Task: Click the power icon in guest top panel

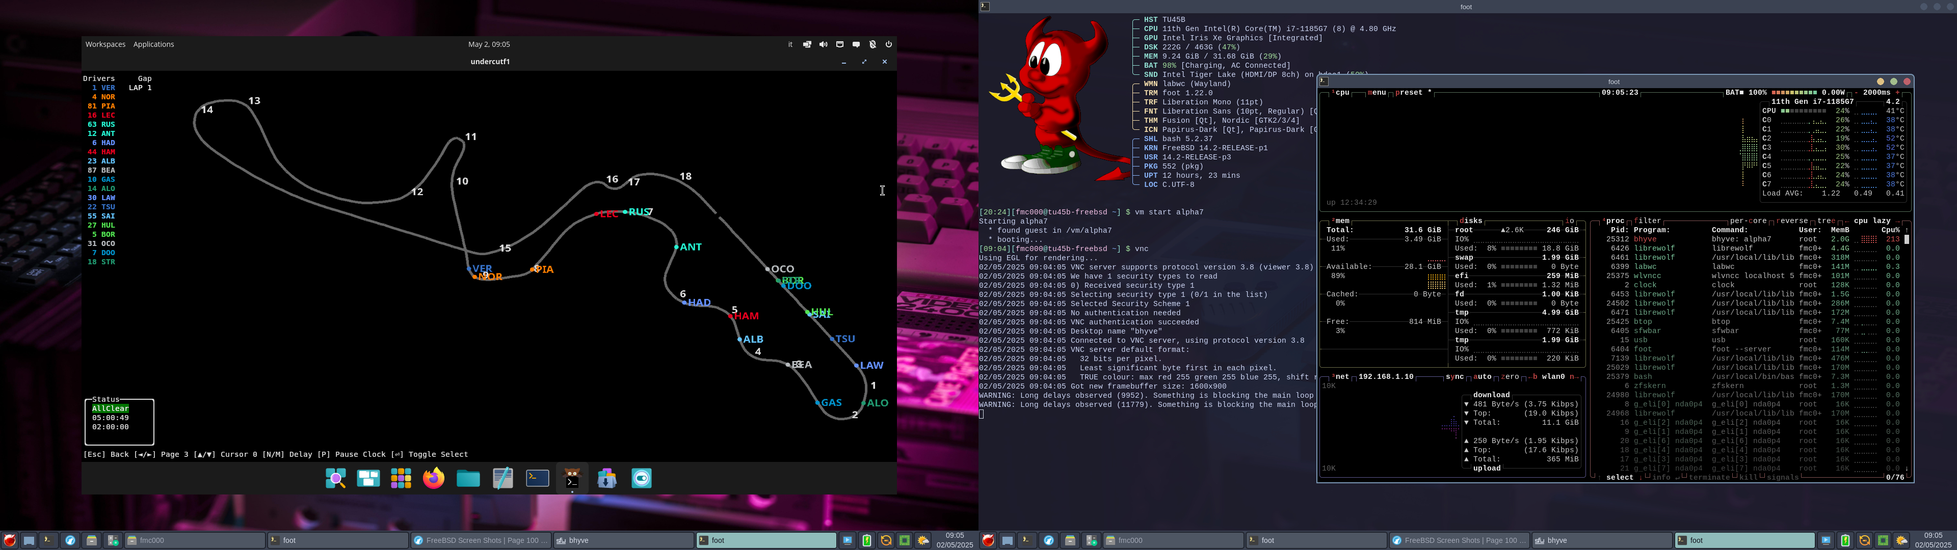Action: (889, 45)
